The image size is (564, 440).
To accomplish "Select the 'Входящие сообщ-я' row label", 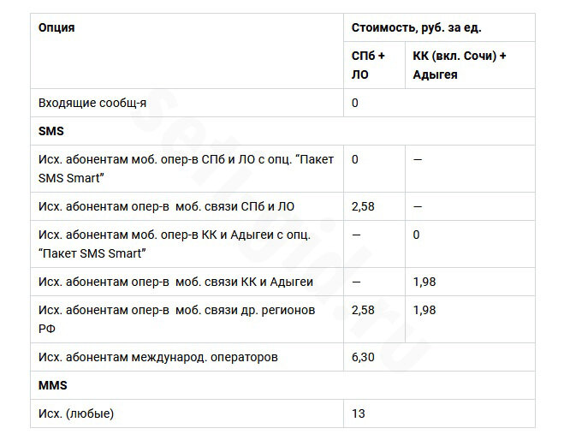I will tap(92, 103).
